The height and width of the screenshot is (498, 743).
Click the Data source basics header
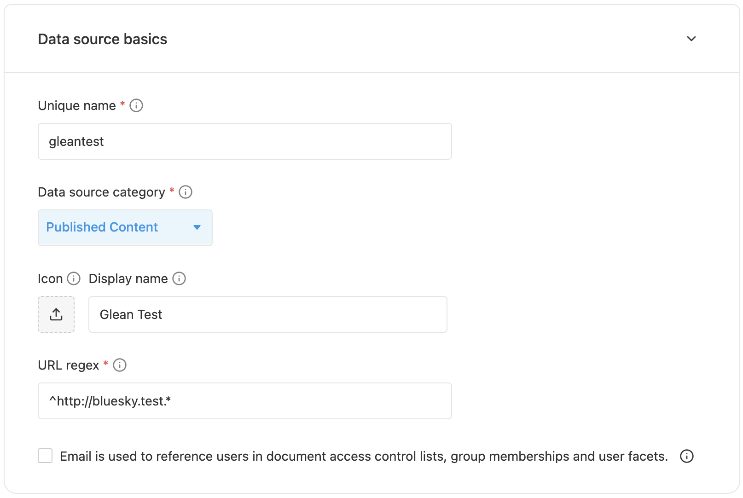pos(102,39)
